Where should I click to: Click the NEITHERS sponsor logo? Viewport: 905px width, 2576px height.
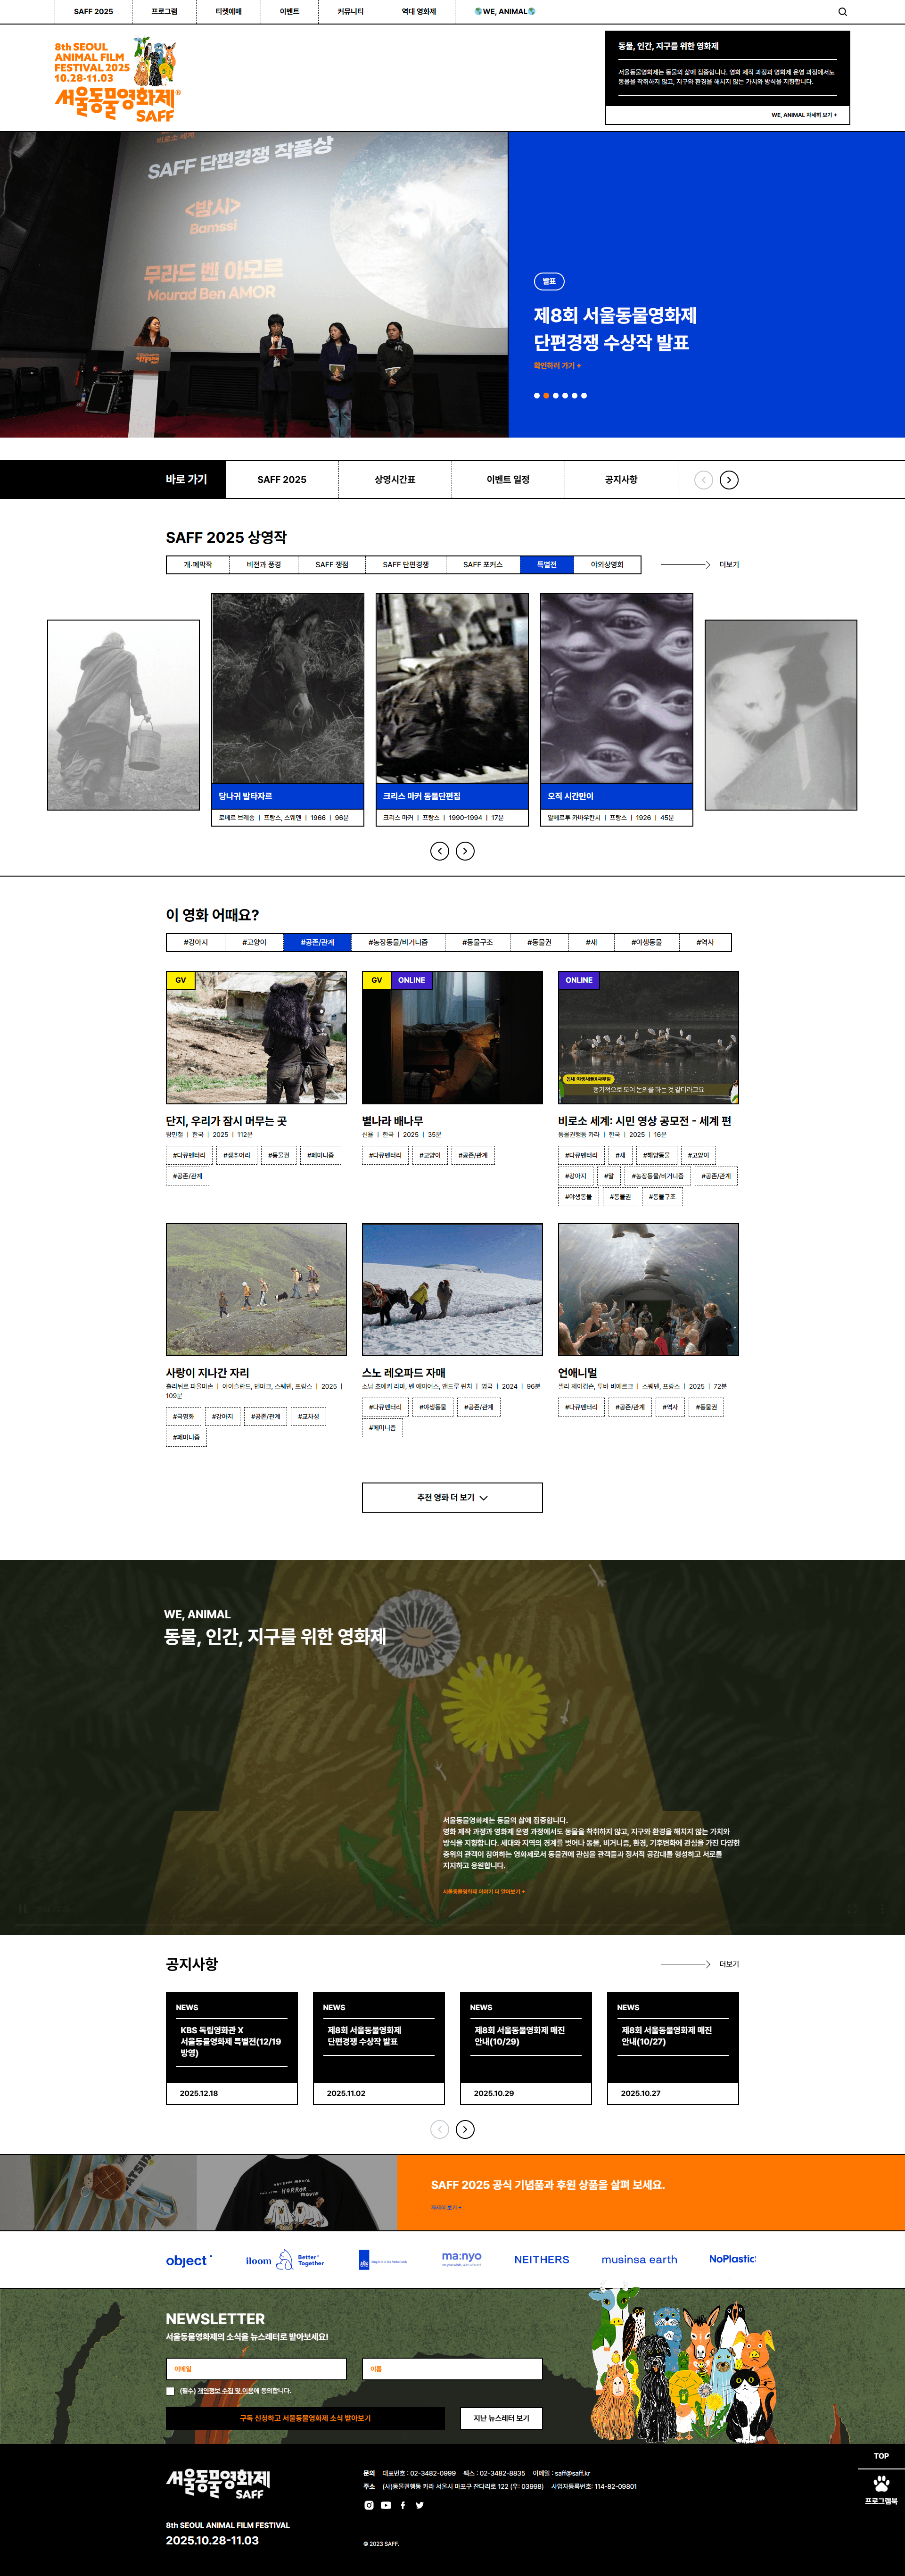pyautogui.click(x=541, y=2260)
